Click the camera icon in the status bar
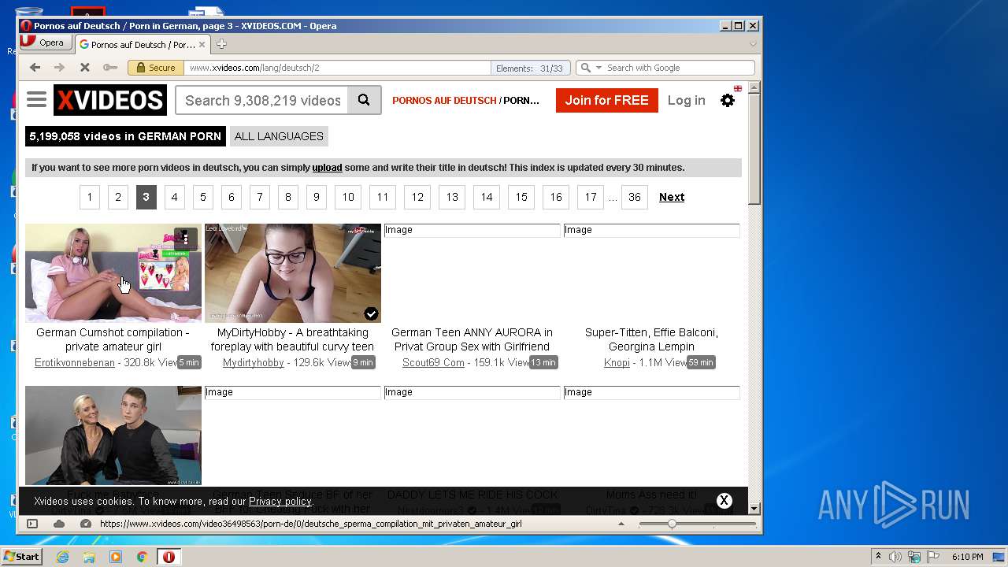Screen dimensions: 1008x567 pyautogui.click(x=86, y=524)
